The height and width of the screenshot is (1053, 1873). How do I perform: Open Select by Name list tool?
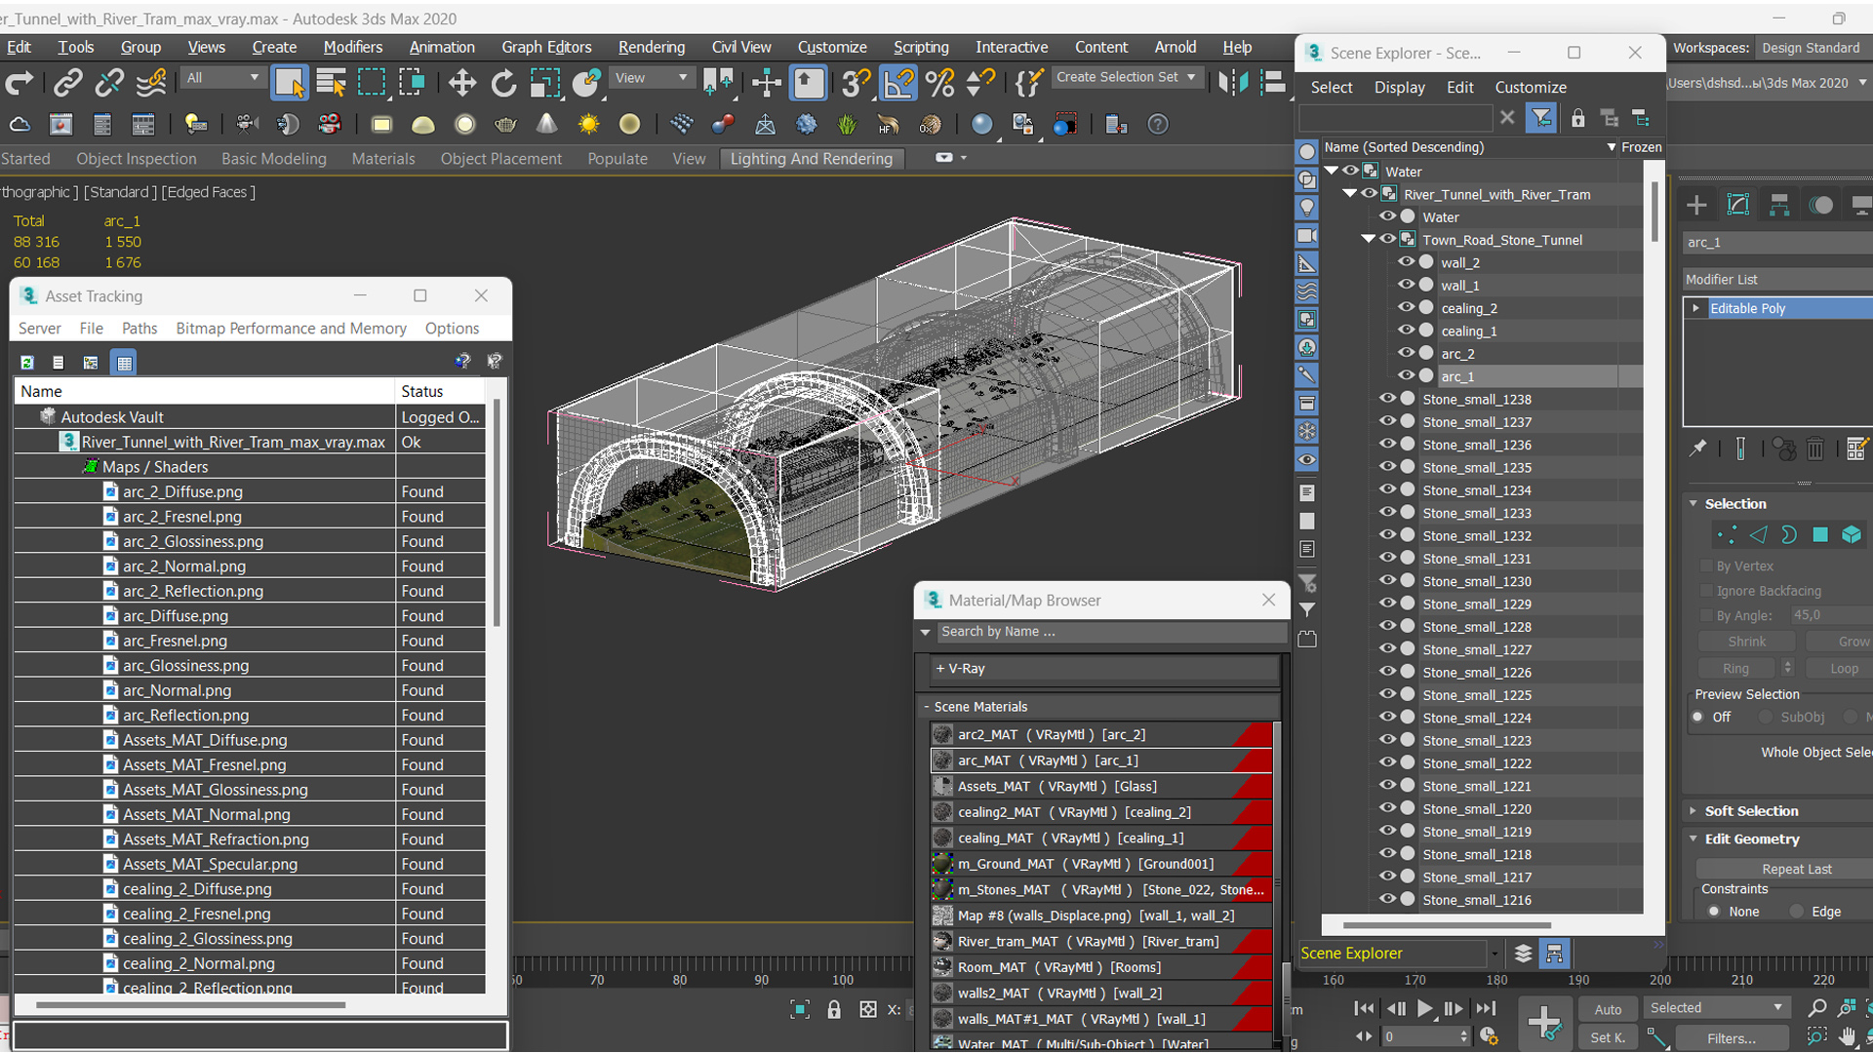click(x=331, y=84)
